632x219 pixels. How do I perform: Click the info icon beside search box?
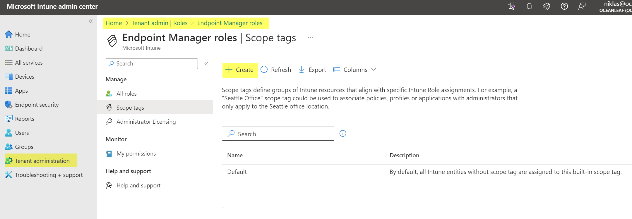(343, 134)
